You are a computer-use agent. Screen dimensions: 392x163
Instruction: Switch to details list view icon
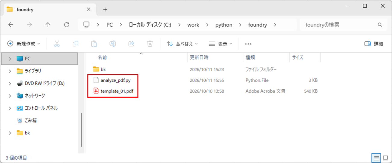(376, 158)
